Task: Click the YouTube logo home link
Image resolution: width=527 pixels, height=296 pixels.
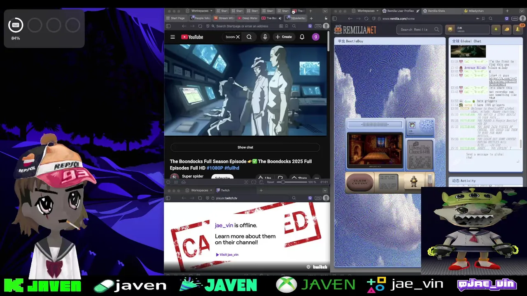Action: tap(192, 37)
